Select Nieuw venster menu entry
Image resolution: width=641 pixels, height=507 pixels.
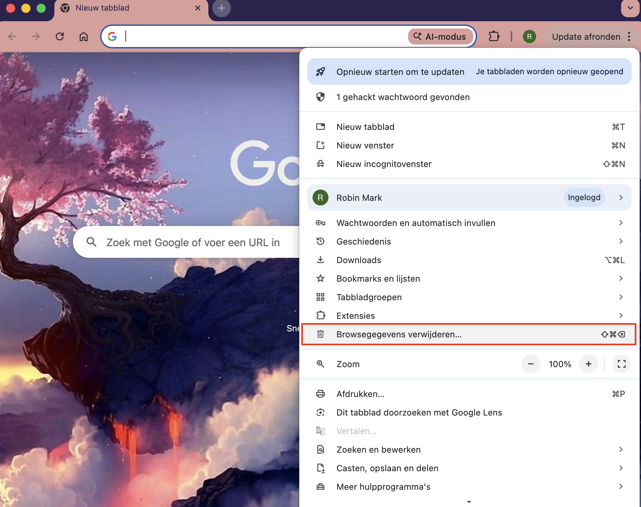(x=469, y=145)
